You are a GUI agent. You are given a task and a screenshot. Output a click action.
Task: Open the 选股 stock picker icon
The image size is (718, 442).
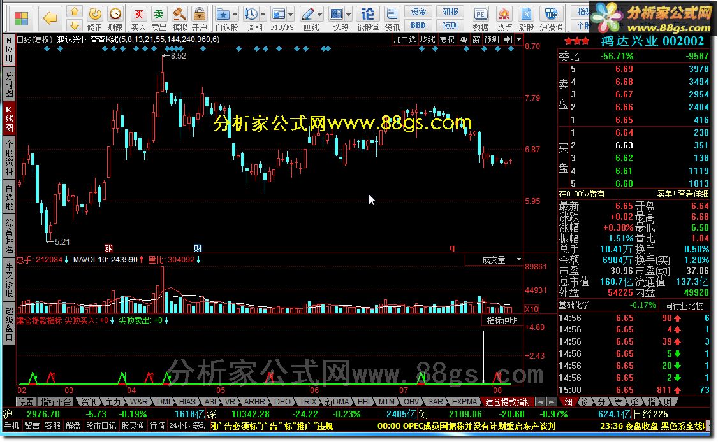tap(337, 14)
